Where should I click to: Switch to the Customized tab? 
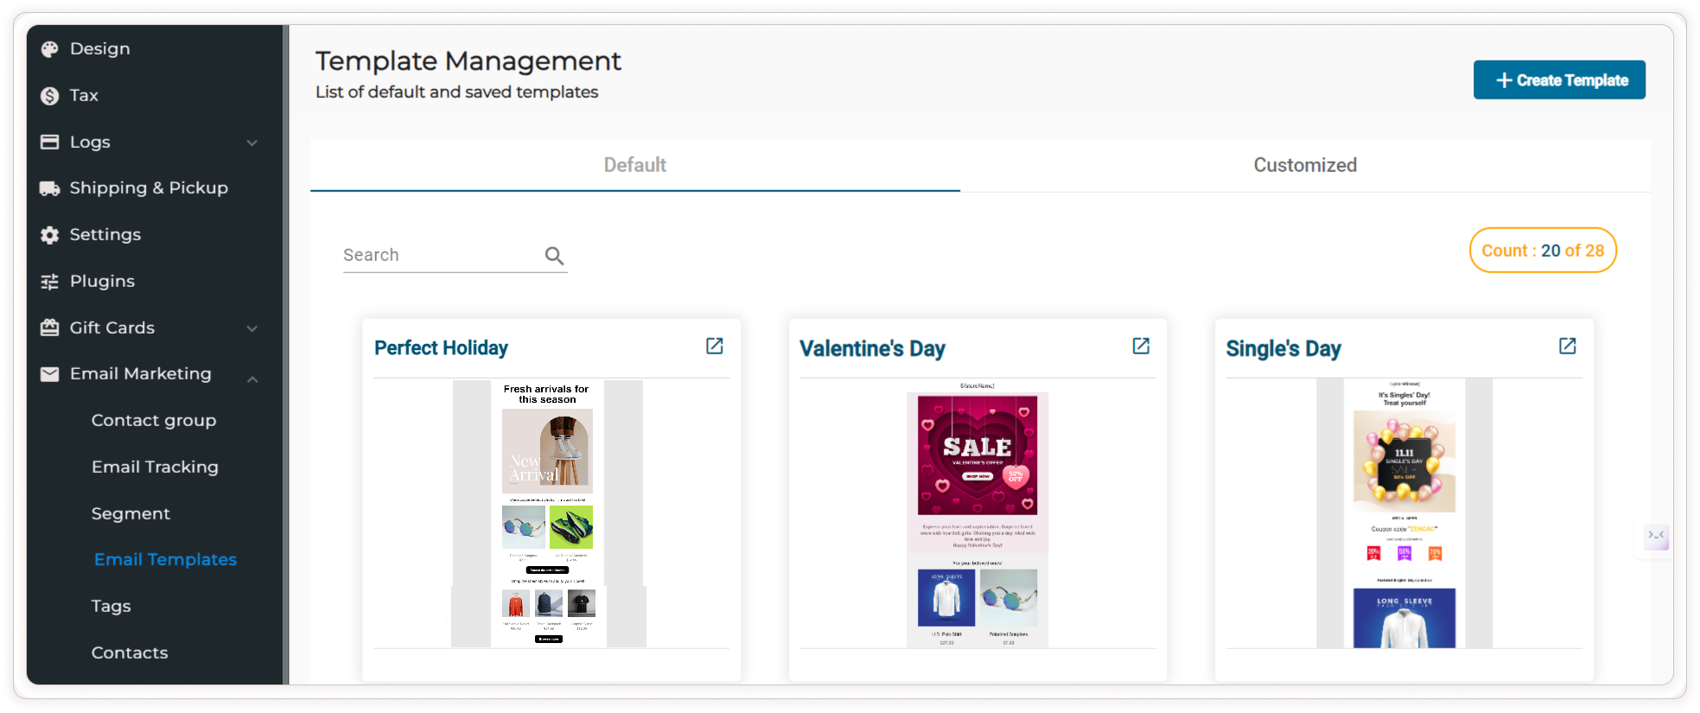1304,165
